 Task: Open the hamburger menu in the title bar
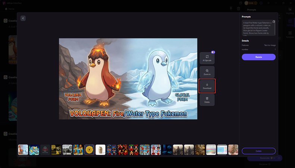tap(268, 3)
